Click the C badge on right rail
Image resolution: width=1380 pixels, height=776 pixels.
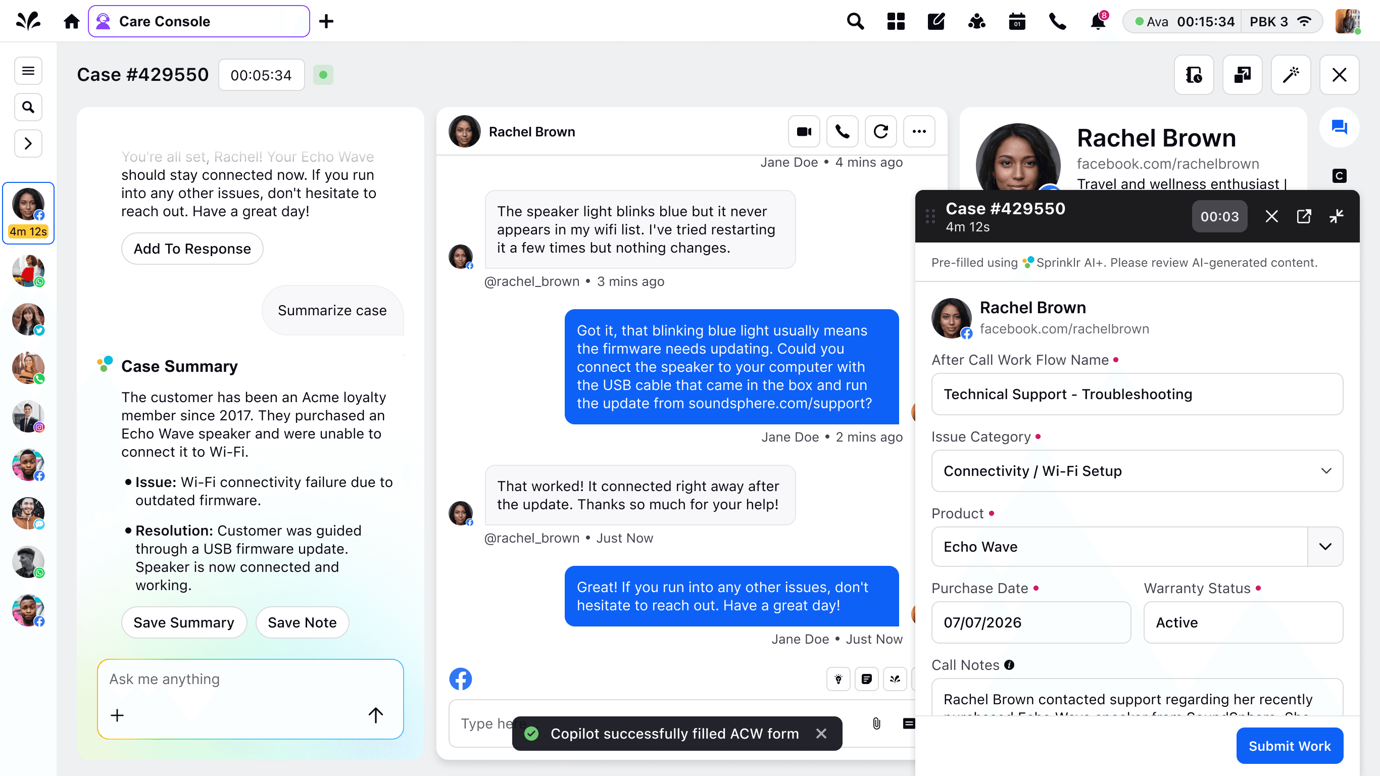coord(1339,176)
